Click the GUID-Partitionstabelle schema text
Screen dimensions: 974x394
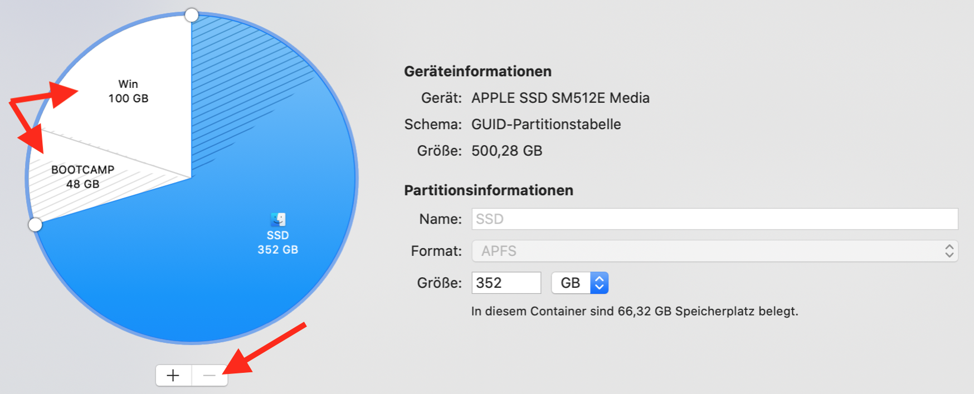point(546,124)
